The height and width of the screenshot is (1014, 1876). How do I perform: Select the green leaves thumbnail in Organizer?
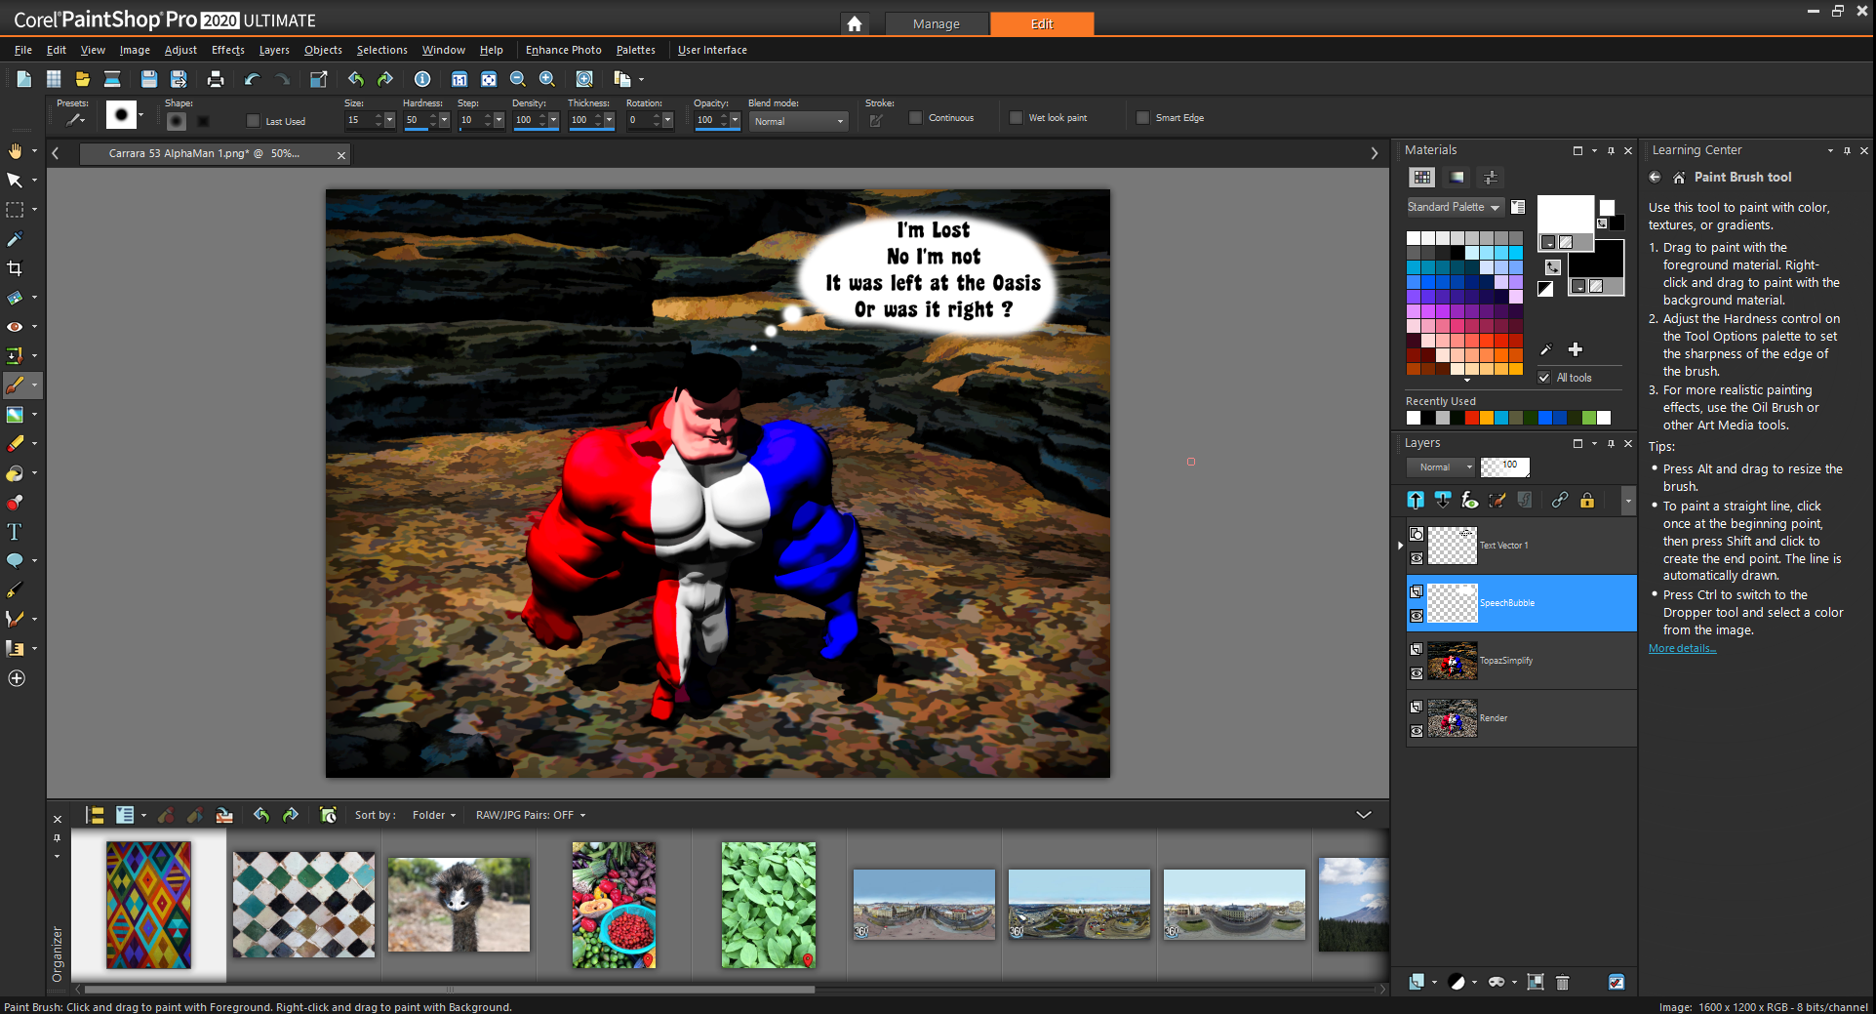tap(769, 905)
